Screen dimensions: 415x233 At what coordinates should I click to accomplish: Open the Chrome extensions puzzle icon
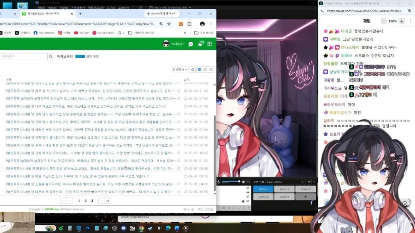[x=190, y=24]
